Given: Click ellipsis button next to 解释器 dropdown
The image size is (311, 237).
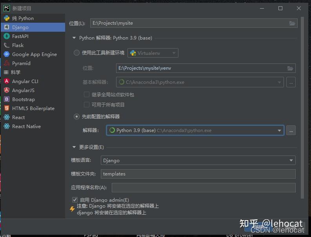Looking at the screenshot, I should click(x=291, y=130).
